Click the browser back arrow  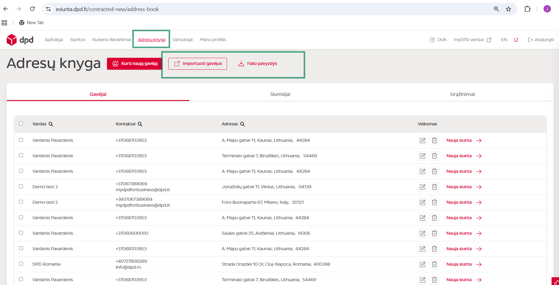pos(6,9)
